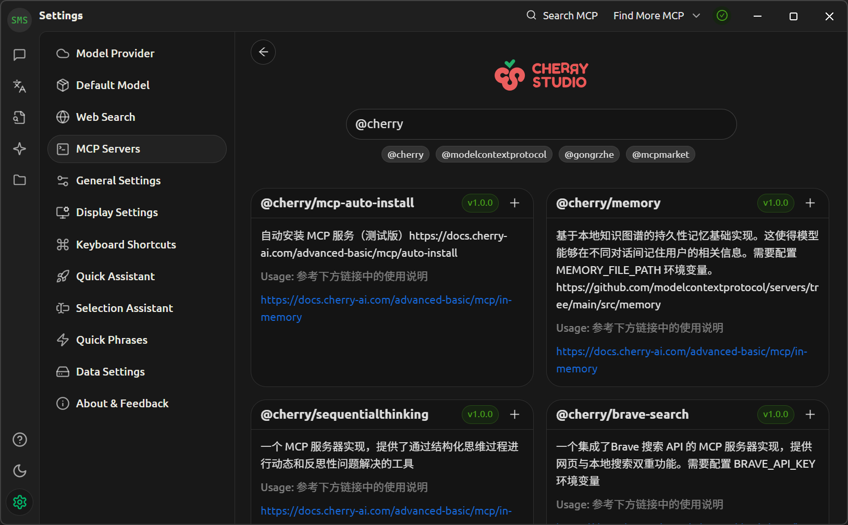This screenshot has height=525, width=848.
Task: Filter servers by @mcpmarket tag
Action: pos(660,154)
